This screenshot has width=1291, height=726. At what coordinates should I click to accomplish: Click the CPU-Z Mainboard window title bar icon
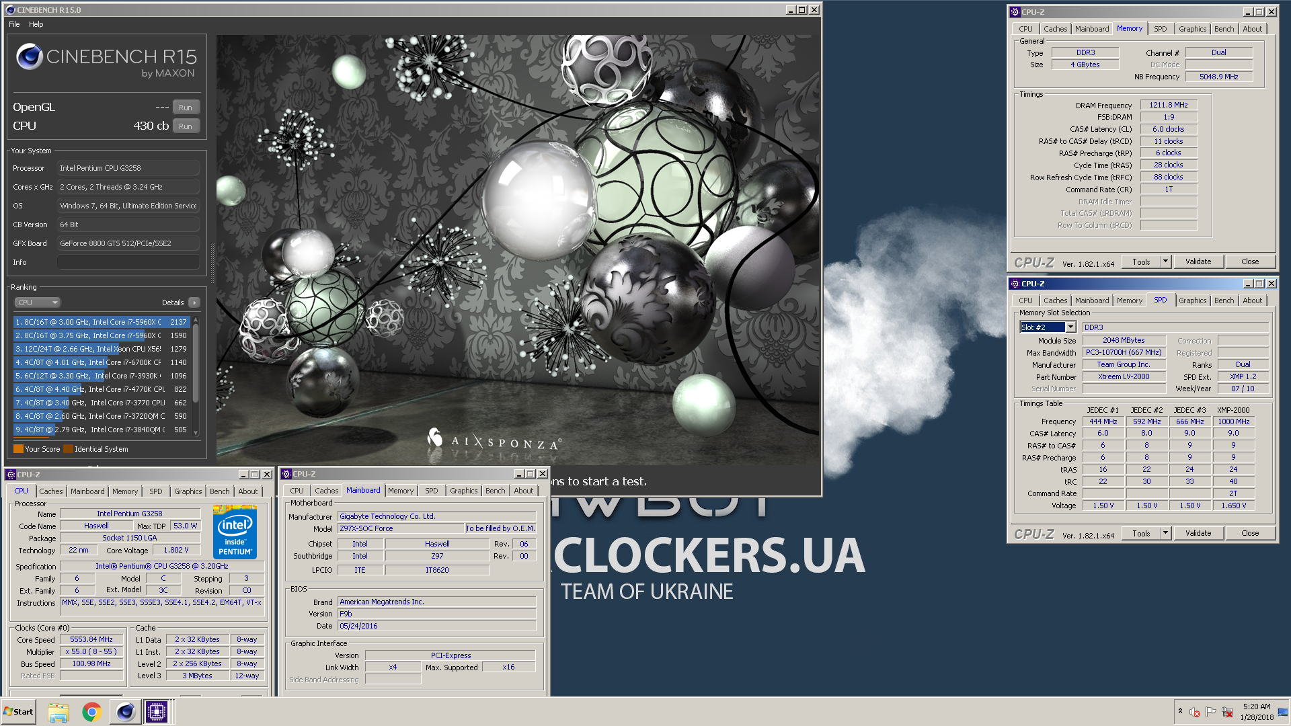[286, 474]
